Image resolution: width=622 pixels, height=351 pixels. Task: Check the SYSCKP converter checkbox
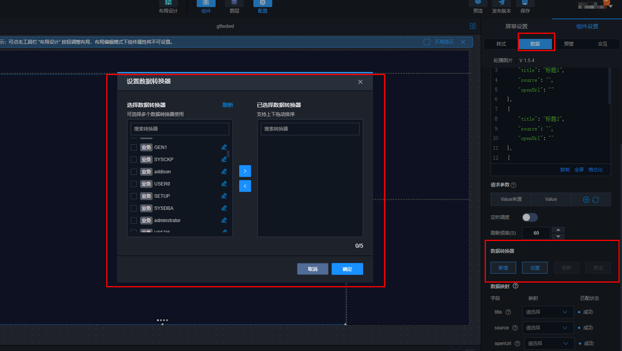(x=134, y=160)
